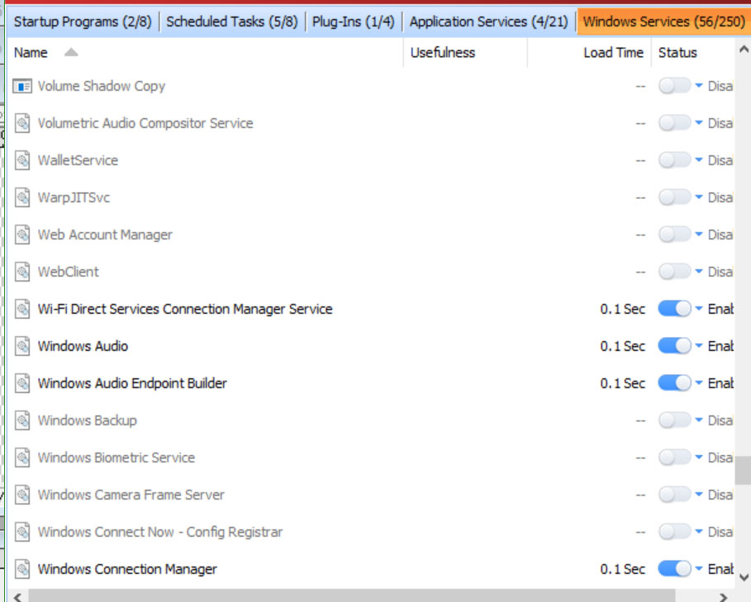This screenshot has width=751, height=602.
Task: Click the Wi-Fi Direct Services Connection Manager icon
Action: pos(22,309)
